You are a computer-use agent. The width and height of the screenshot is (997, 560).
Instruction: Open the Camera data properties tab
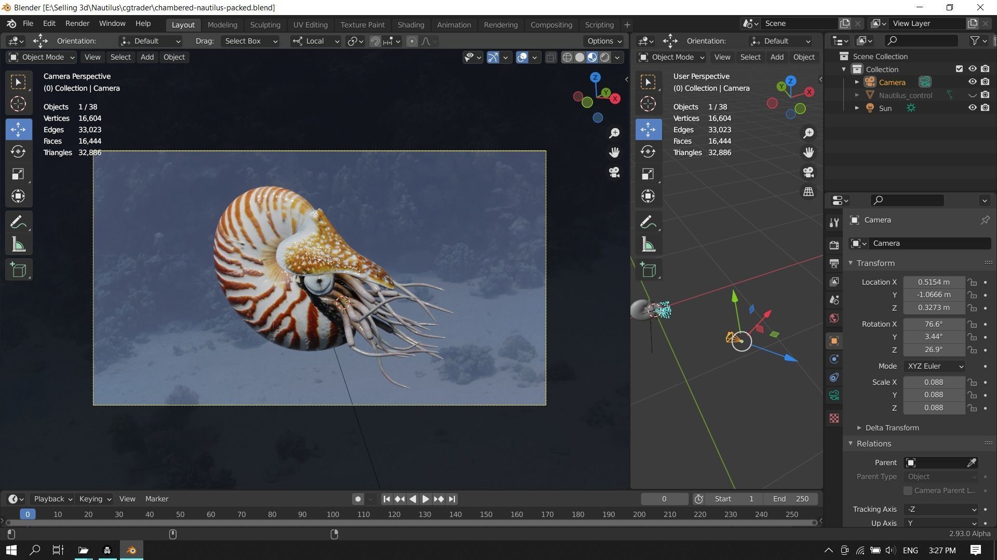pyautogui.click(x=834, y=395)
